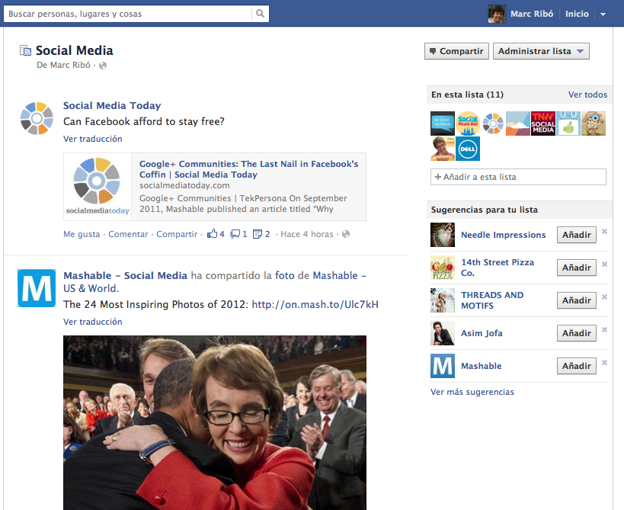
Task: Open THREADS AND MOTIFS page link
Action: (x=492, y=300)
